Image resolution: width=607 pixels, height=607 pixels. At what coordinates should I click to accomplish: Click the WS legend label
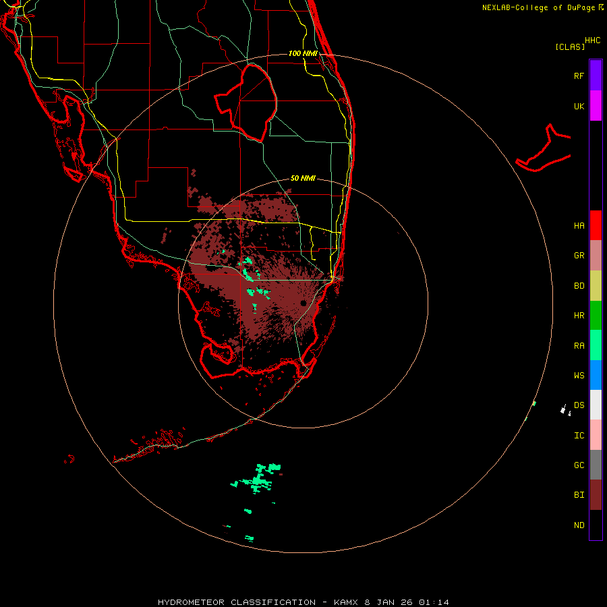click(x=579, y=376)
